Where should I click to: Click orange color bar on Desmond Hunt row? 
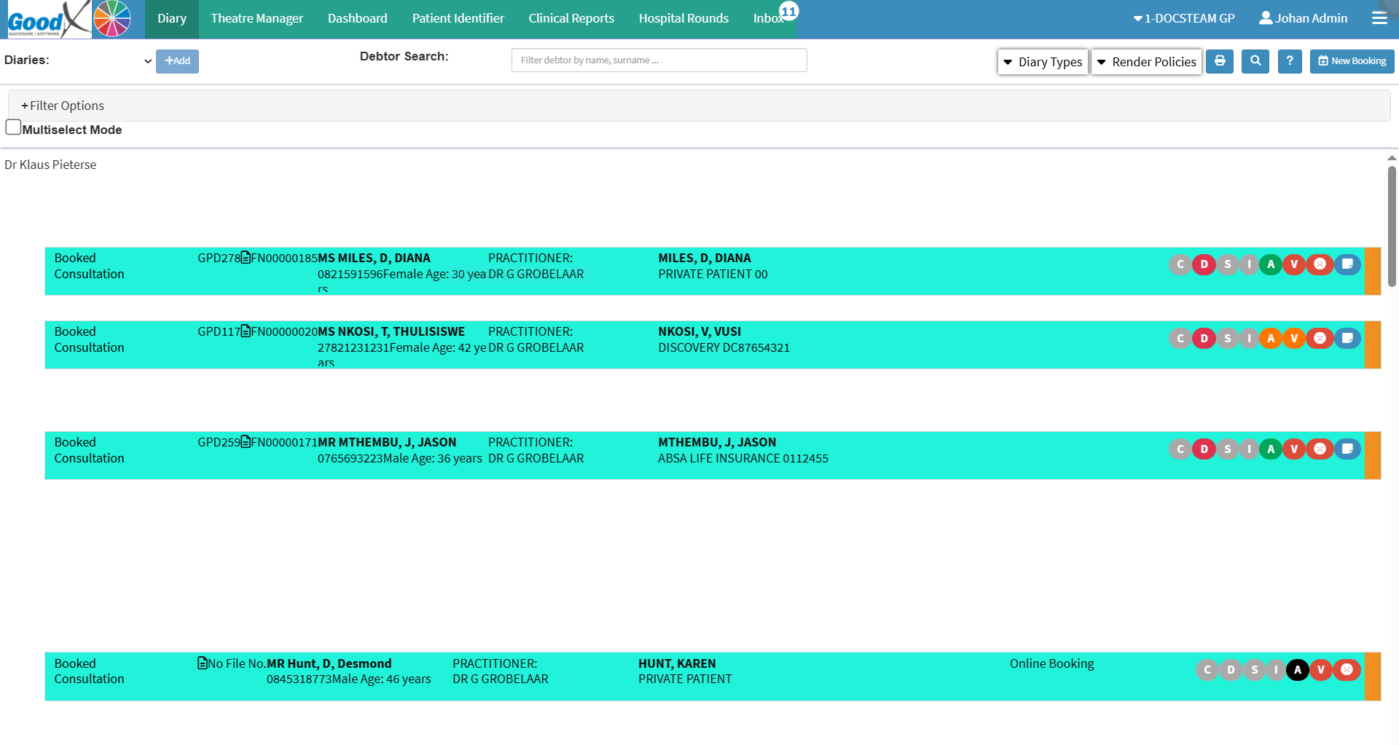1373,677
